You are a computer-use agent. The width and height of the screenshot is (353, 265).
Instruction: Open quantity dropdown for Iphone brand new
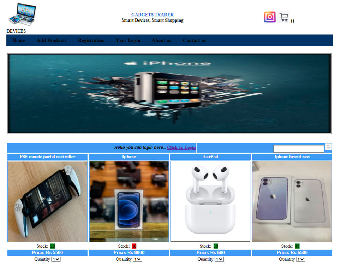click(300, 259)
